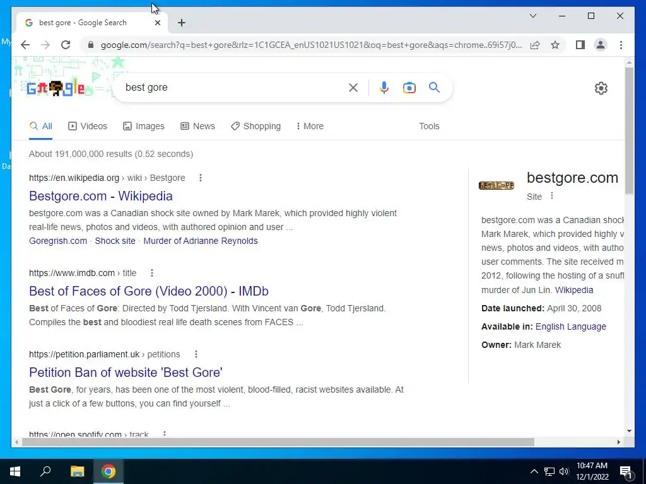The height and width of the screenshot is (484, 646).
Task: Click the bestgore.com knowledge panel logo
Action: pyautogui.click(x=496, y=186)
